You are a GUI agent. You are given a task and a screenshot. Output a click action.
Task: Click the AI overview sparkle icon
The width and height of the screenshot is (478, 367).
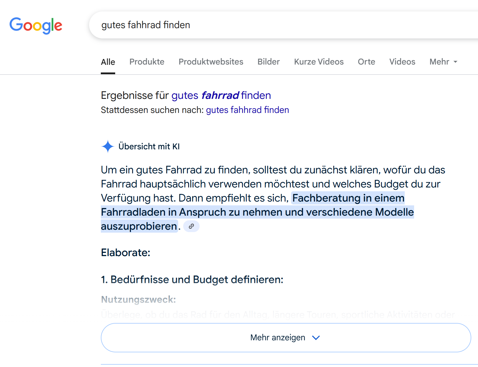click(108, 146)
